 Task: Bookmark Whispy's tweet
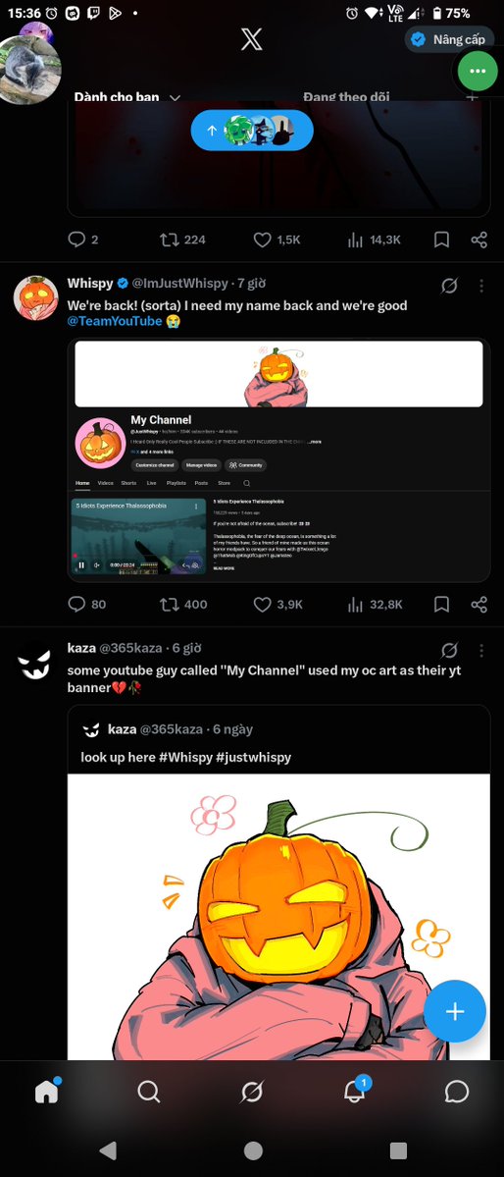point(442,605)
